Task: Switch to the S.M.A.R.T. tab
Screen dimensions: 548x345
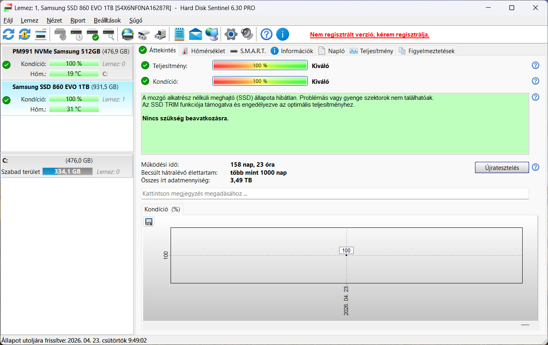Action: point(248,51)
